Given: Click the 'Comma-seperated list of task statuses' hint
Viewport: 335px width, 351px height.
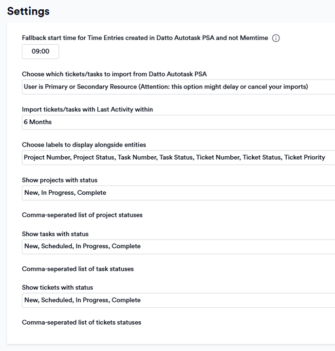Looking at the screenshot, I should click(x=78, y=269).
